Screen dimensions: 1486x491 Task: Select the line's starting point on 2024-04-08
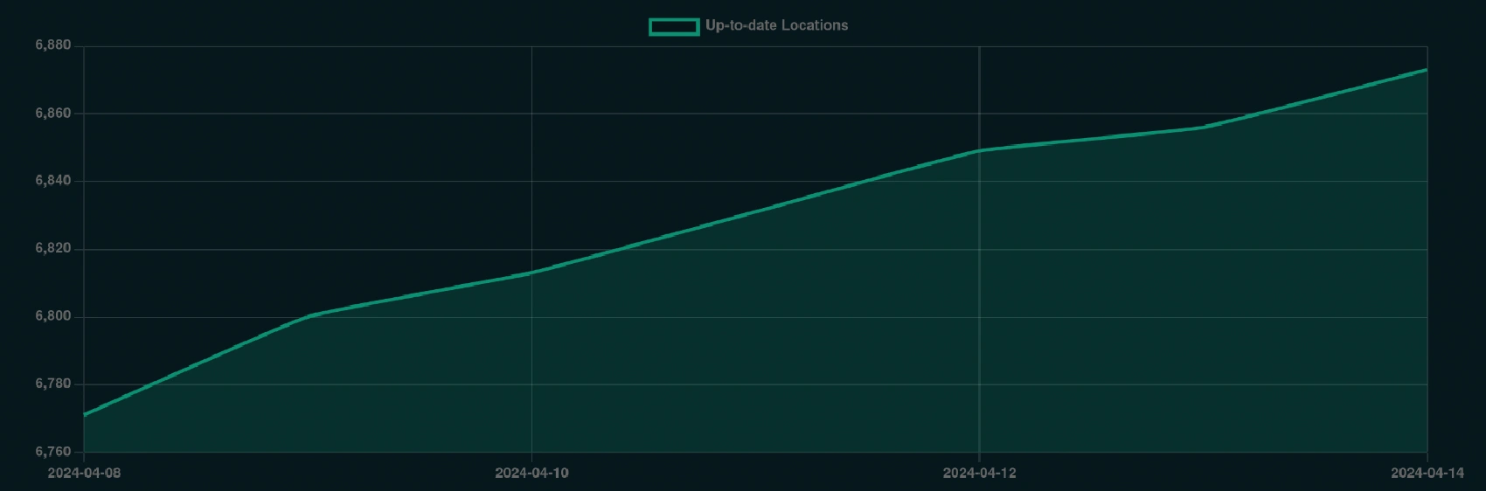pyautogui.click(x=85, y=414)
